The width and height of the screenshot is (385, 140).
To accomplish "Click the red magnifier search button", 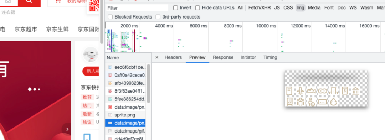I will point(29,2).
